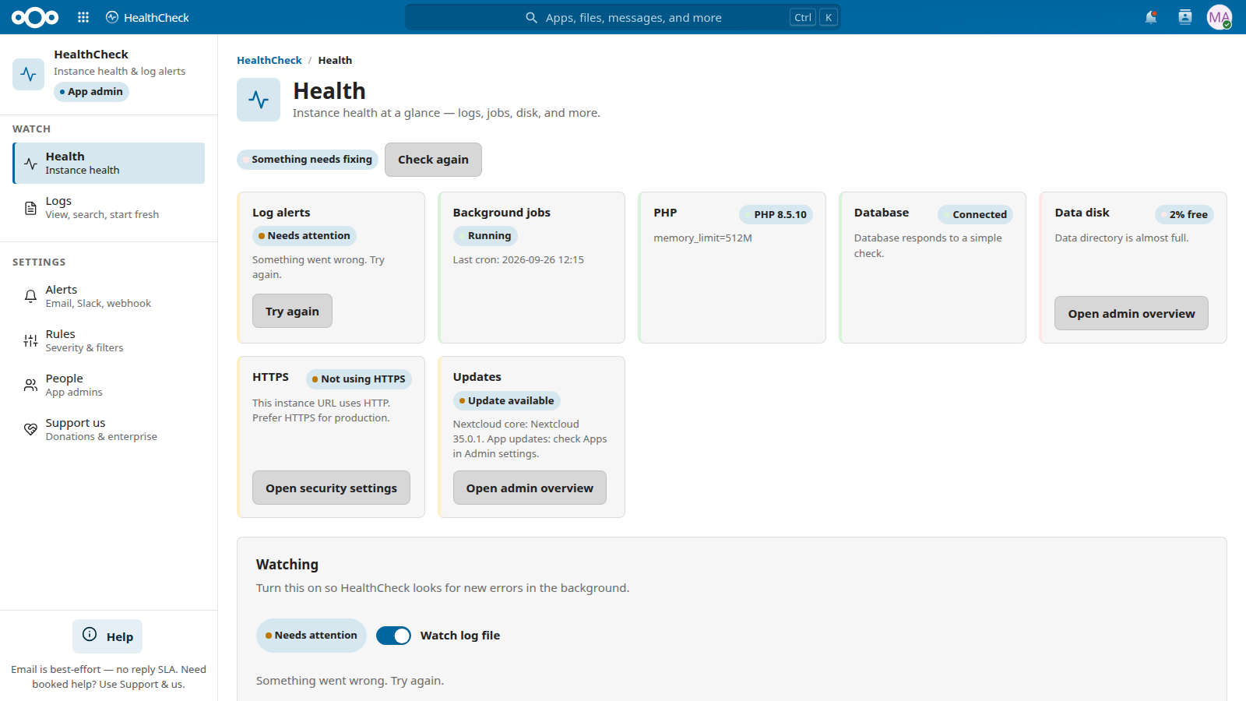Open notifications bell in header
Viewport: 1246px width, 701px height.
coord(1151,17)
